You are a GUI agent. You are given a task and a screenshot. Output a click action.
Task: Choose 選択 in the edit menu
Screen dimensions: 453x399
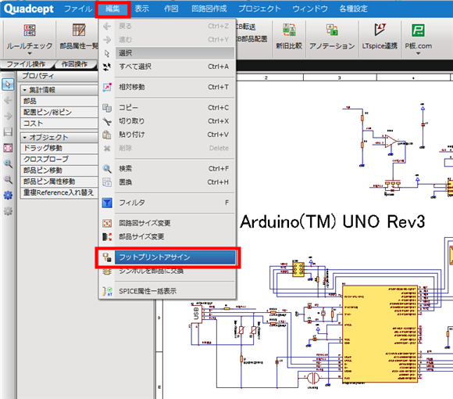tap(175, 53)
